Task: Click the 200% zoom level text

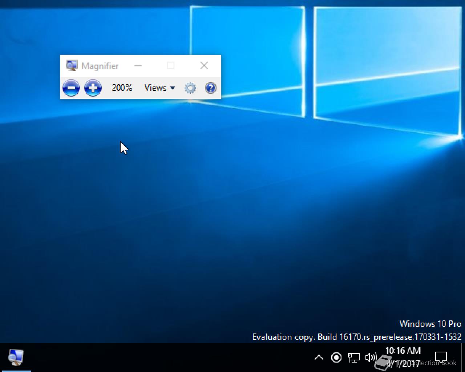Action: pos(122,88)
